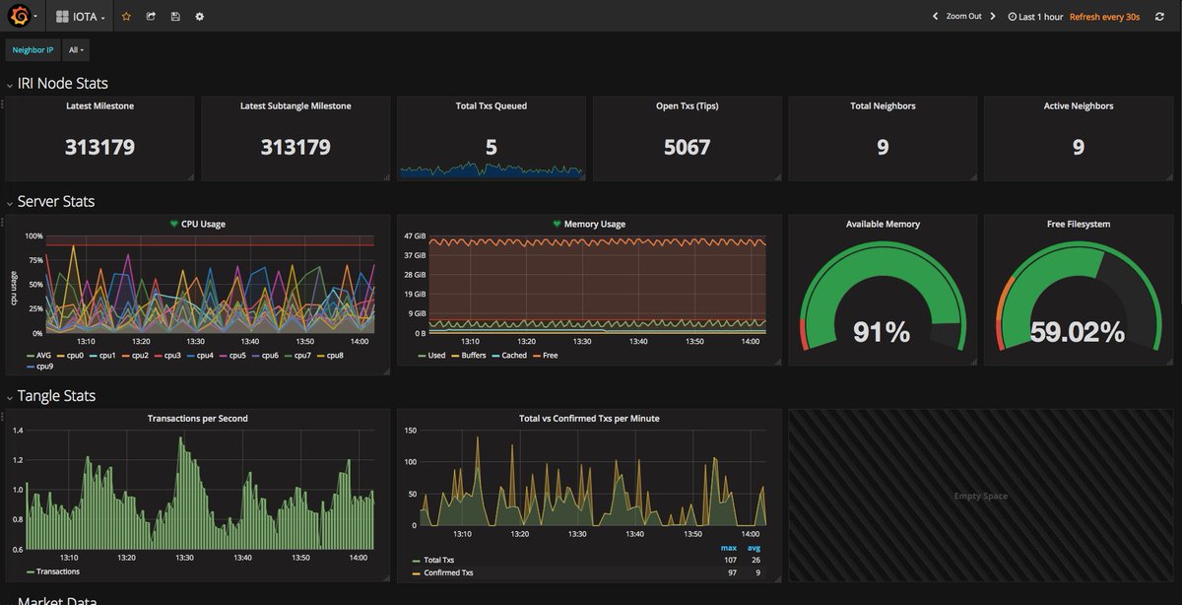Viewport: 1182px width, 605px height.
Task: Open the Available Memory panel title
Action: click(883, 225)
